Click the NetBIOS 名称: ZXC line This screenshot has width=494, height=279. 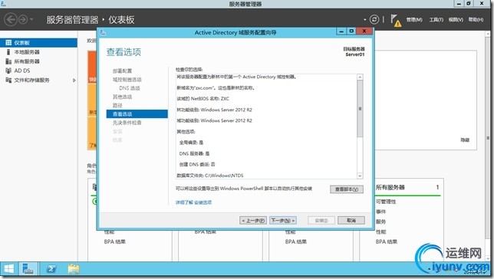(203, 99)
